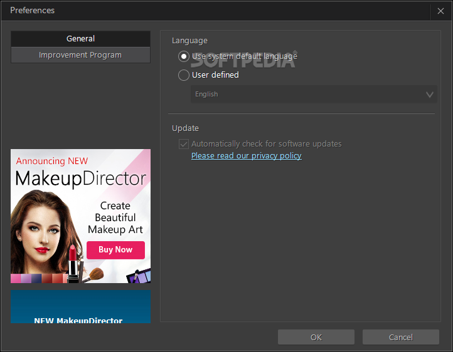
Task: Click Create Beautiful Makeup Art text
Action: pyautogui.click(x=115, y=218)
